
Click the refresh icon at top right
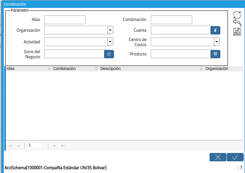[x=237, y=14]
